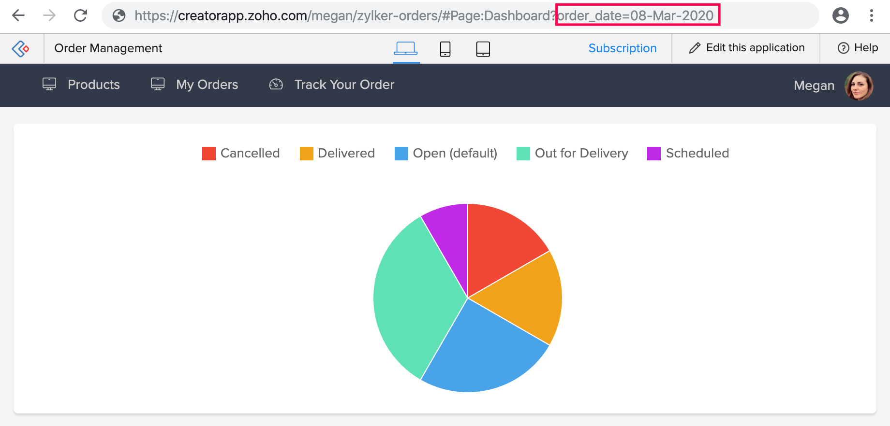Click the globe site info icon
This screenshot has height=426, width=890.
click(119, 16)
